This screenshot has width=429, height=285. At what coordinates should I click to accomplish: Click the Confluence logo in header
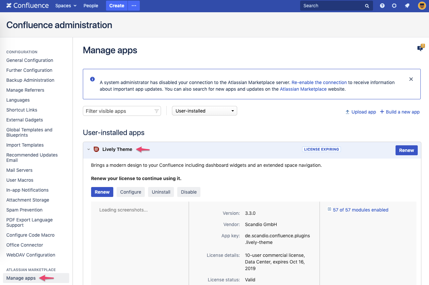[x=27, y=6]
